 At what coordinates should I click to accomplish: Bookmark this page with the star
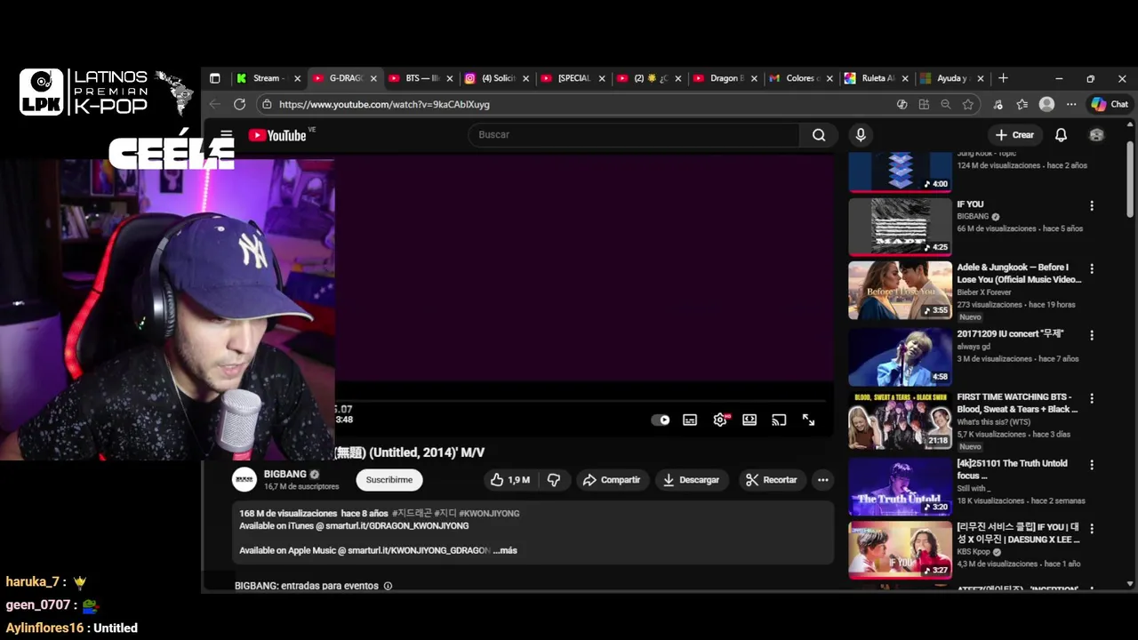pyautogui.click(x=968, y=104)
